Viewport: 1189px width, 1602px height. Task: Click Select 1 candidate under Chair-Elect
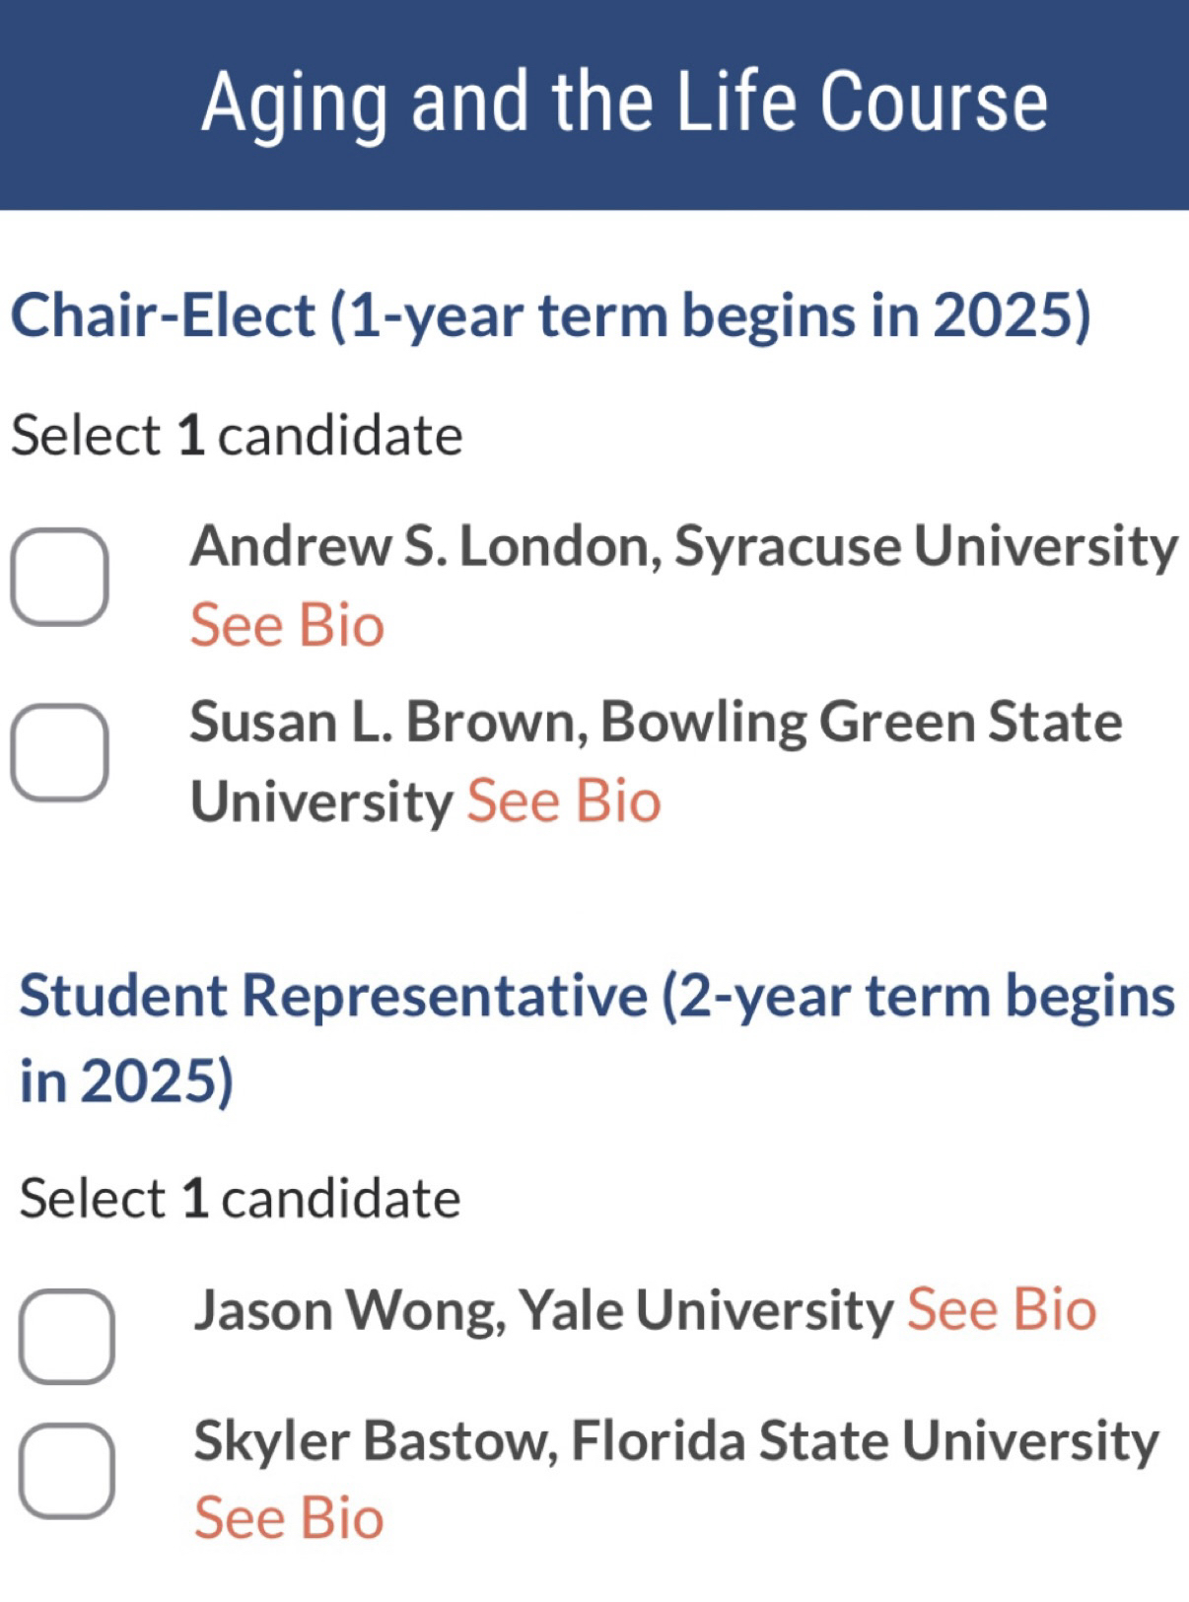[x=237, y=436]
